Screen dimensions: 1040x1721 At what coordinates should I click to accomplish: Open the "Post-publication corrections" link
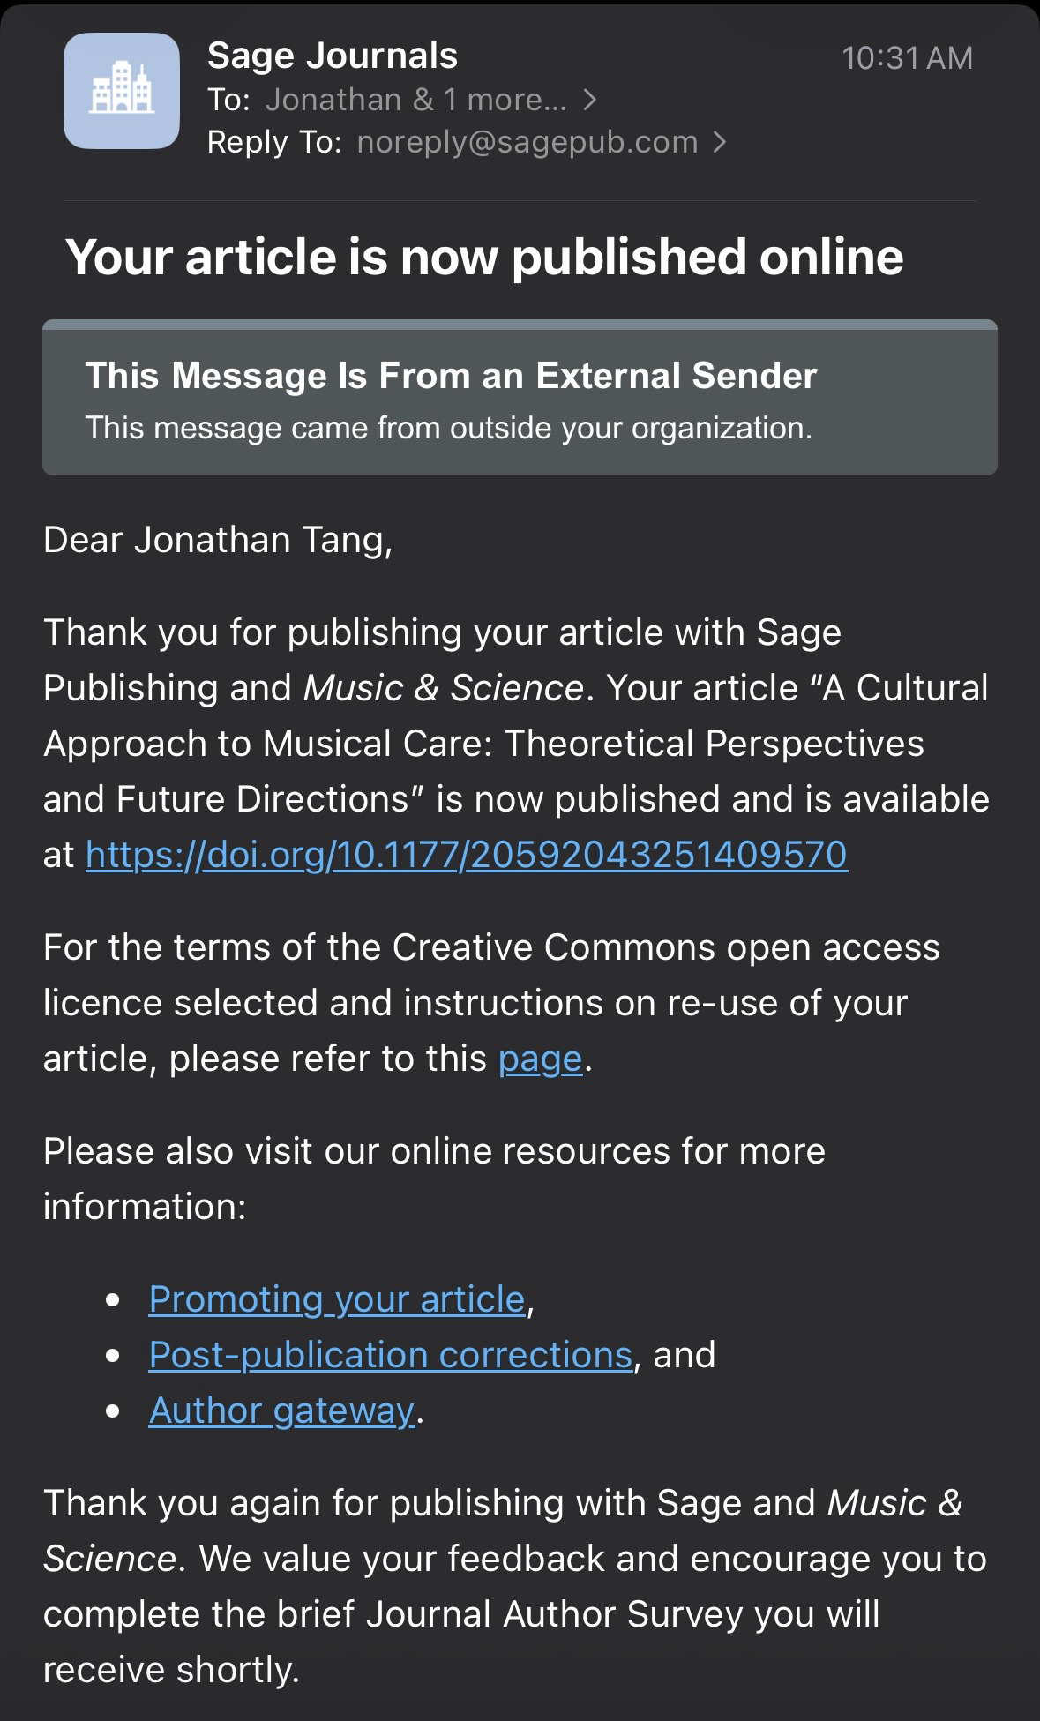[390, 1354]
